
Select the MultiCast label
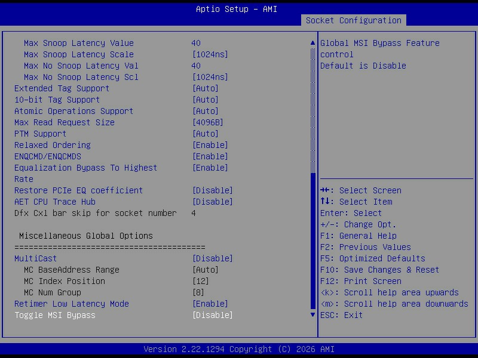(x=35, y=258)
